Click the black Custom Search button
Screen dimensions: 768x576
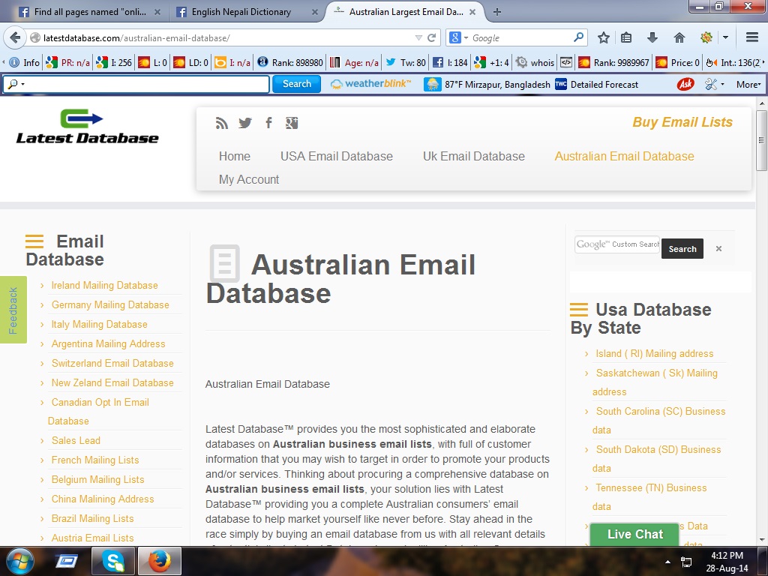[x=682, y=249]
